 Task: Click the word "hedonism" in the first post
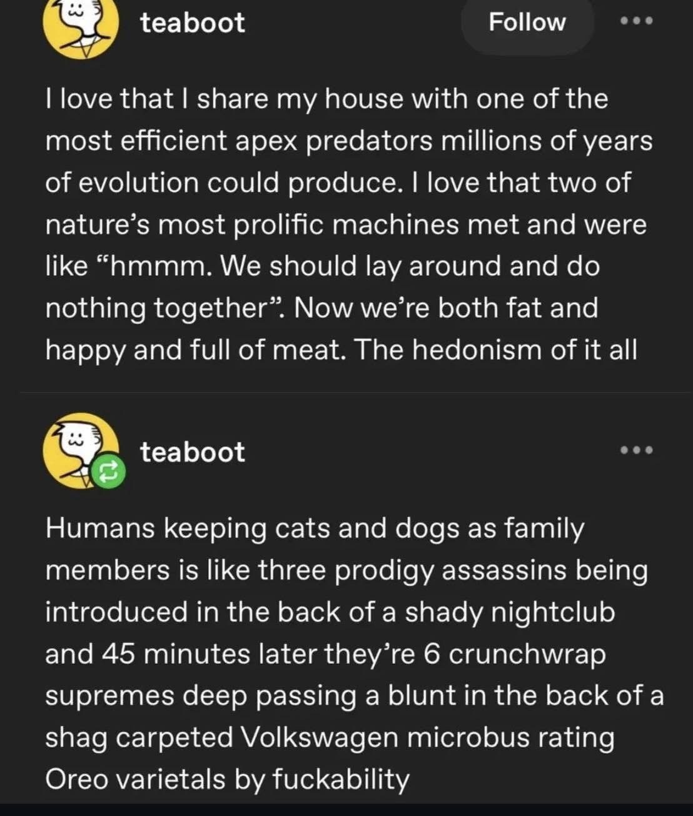tap(478, 350)
